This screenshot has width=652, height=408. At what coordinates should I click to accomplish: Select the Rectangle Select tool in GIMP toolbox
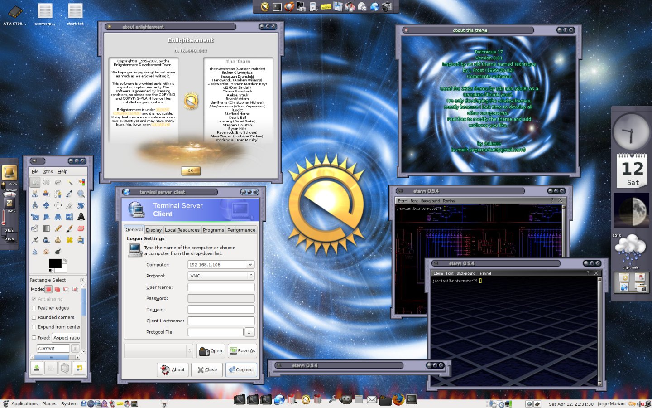click(x=35, y=182)
